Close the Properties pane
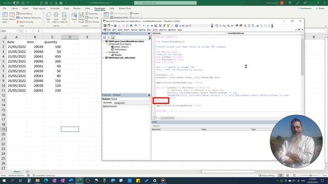The height and width of the screenshot is (184, 328). [x=149, y=95]
